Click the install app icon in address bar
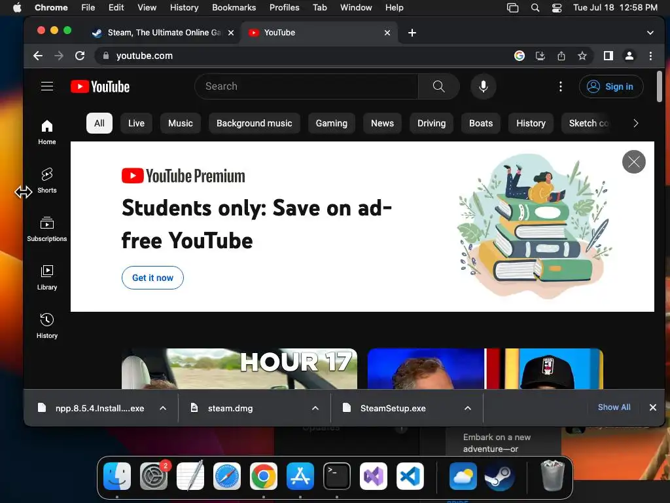The width and height of the screenshot is (670, 503). pos(540,56)
